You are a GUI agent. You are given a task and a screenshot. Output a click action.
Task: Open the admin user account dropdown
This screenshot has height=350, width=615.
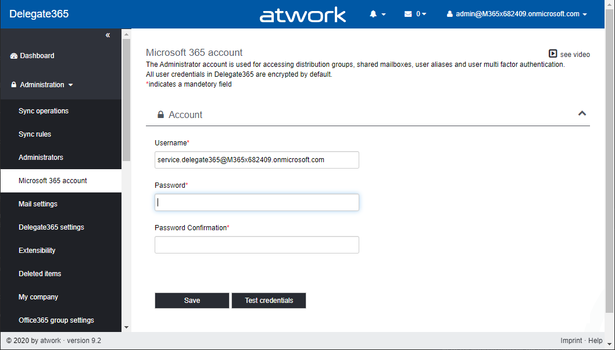click(517, 14)
